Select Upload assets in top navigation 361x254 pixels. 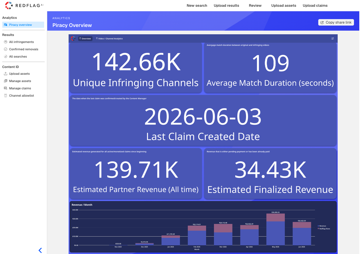pos(284,6)
